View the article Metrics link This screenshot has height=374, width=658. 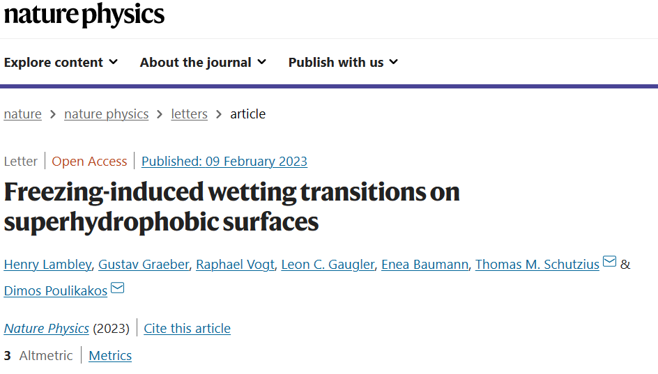point(110,356)
